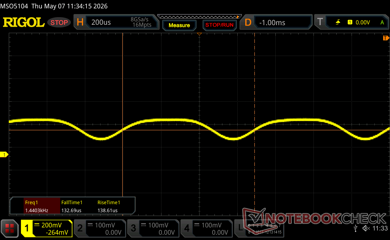Select the delay D icon
390x240 pixels.
(248, 22)
